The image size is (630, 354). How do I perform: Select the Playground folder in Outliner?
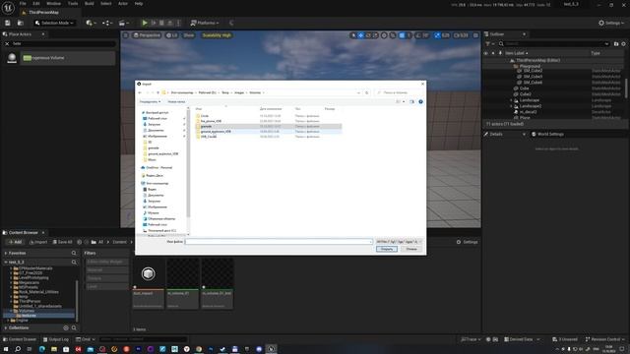530,66
